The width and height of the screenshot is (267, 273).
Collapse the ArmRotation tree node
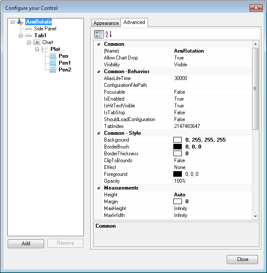pos(12,22)
